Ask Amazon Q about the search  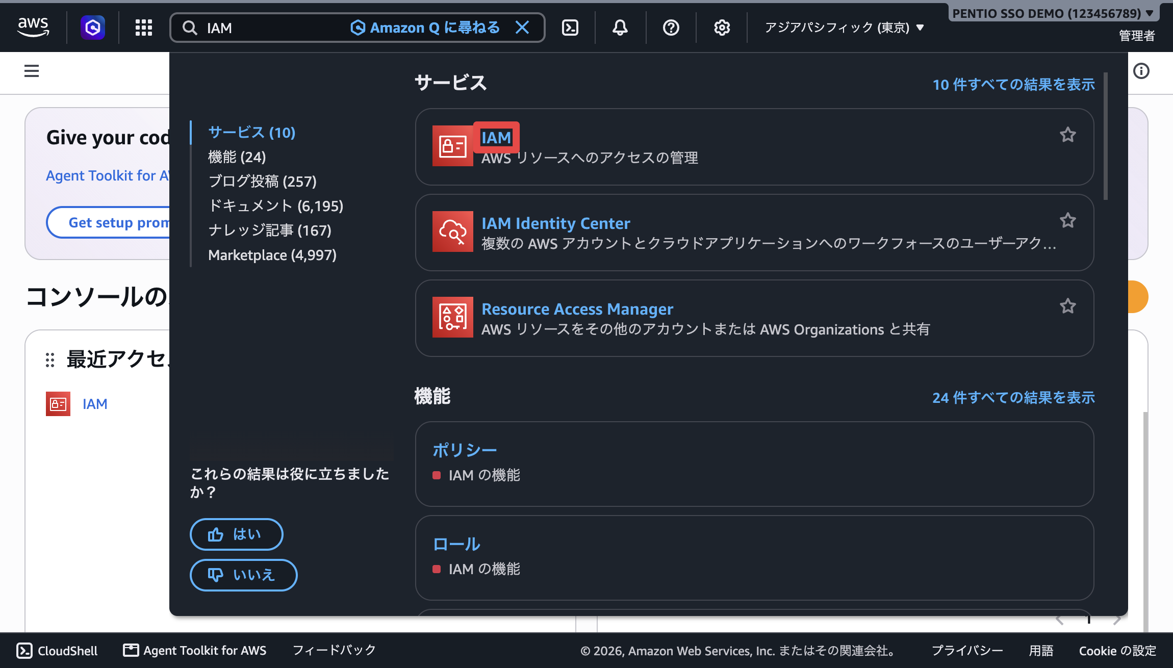426,28
